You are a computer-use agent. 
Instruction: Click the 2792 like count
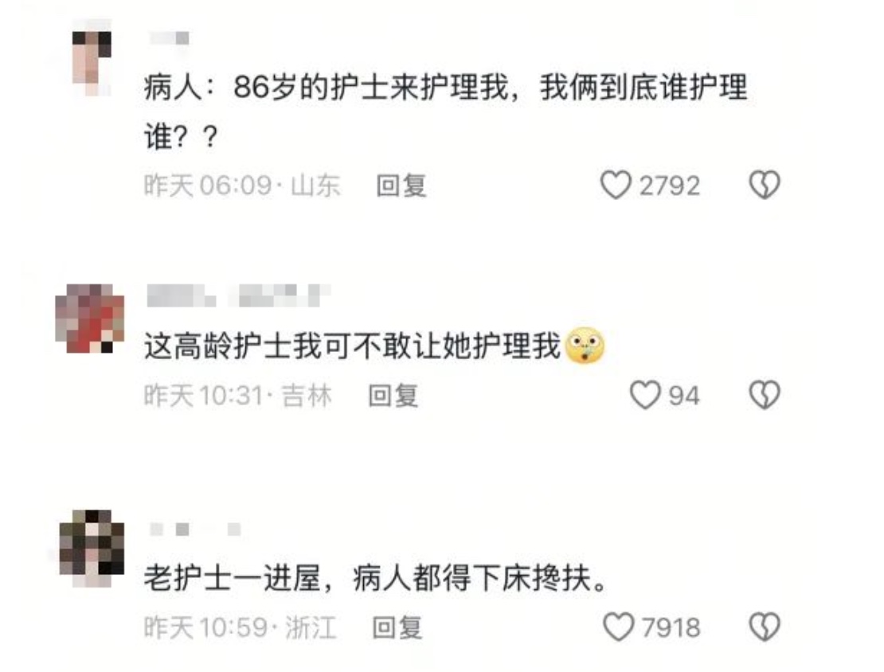[669, 186]
